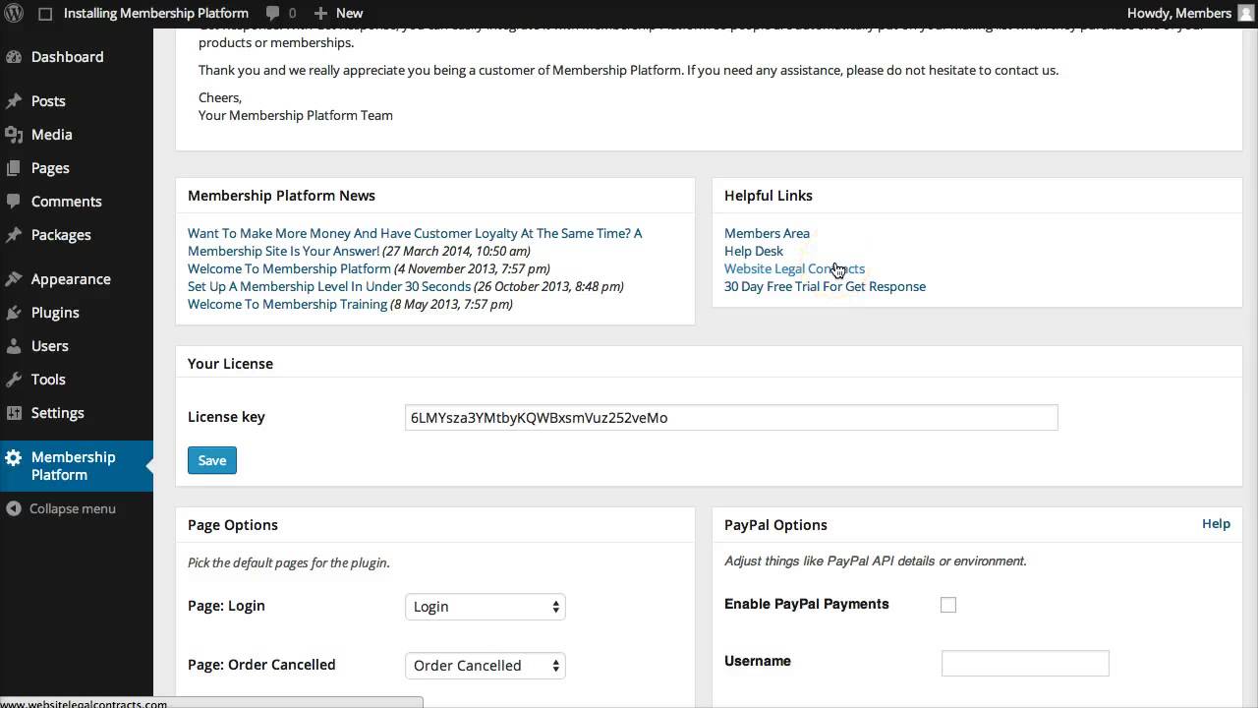Viewport: 1258px width, 708px height.
Task: Click the PayPal Username input field
Action: click(1025, 663)
